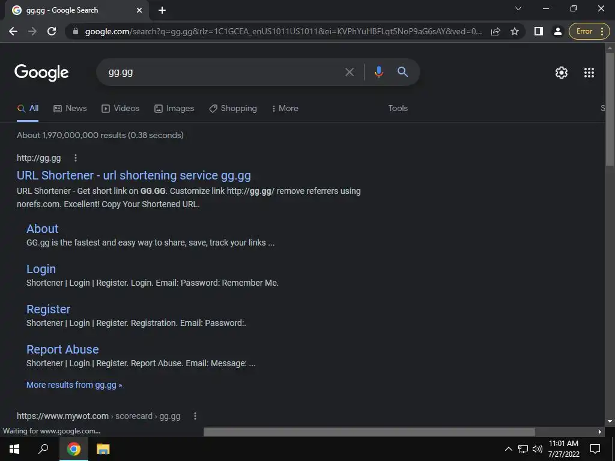Image resolution: width=615 pixels, height=461 pixels.
Task: Clear the search box text
Action: pos(349,72)
